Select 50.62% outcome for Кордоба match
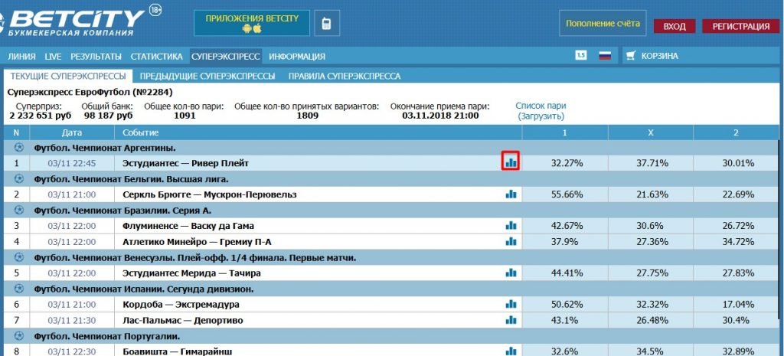This screenshot has width=784, height=356. click(566, 305)
